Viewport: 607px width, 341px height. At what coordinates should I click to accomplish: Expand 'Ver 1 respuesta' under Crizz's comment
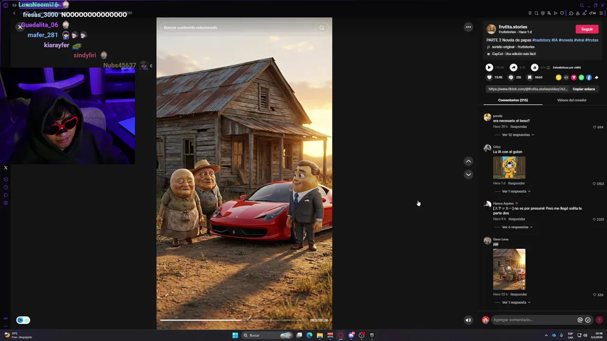click(516, 191)
